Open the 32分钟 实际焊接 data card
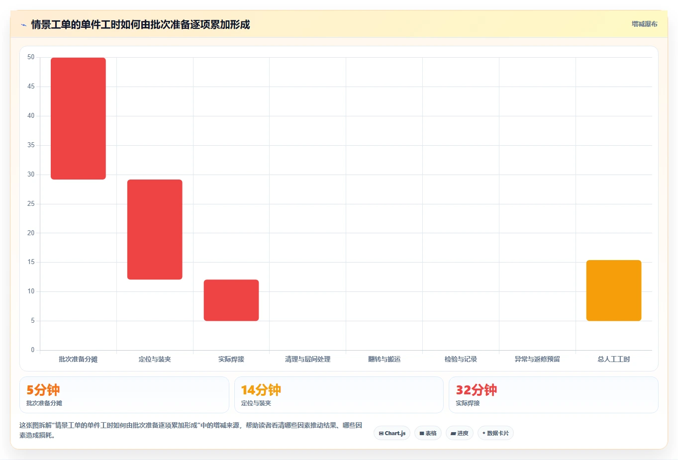This screenshot has height=460, width=678. tap(554, 395)
